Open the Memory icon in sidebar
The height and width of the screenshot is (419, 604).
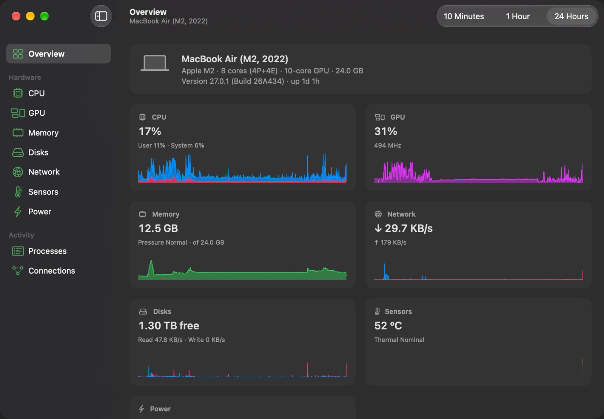click(x=18, y=133)
